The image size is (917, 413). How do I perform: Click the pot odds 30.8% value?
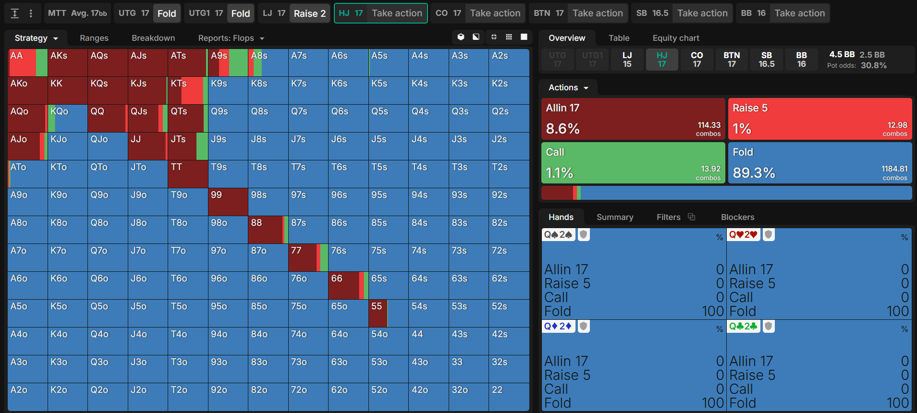[x=873, y=65]
